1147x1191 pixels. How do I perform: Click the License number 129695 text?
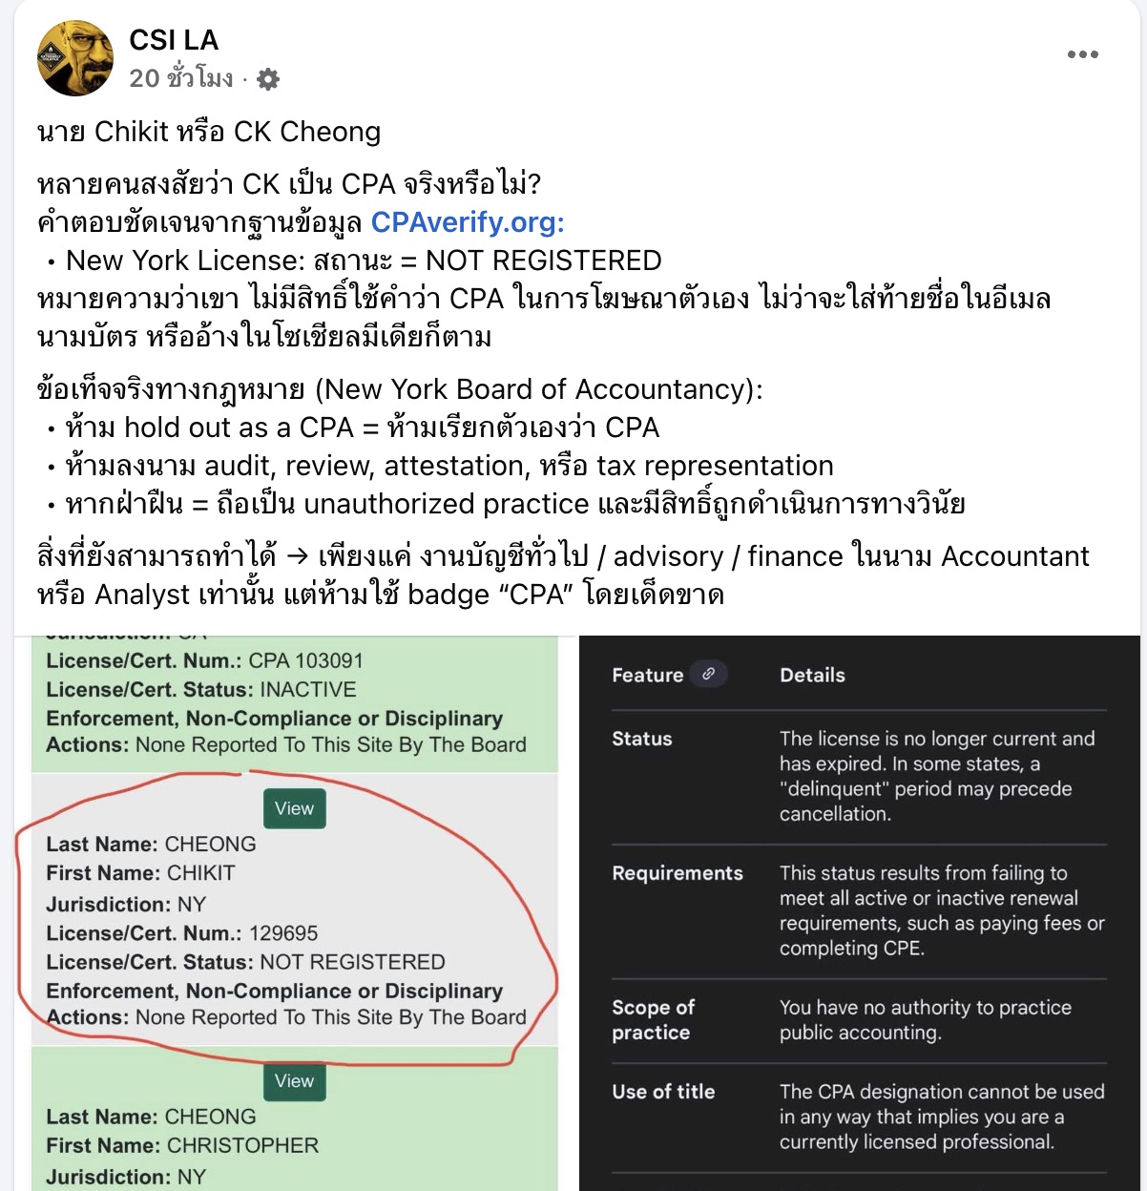tap(283, 933)
